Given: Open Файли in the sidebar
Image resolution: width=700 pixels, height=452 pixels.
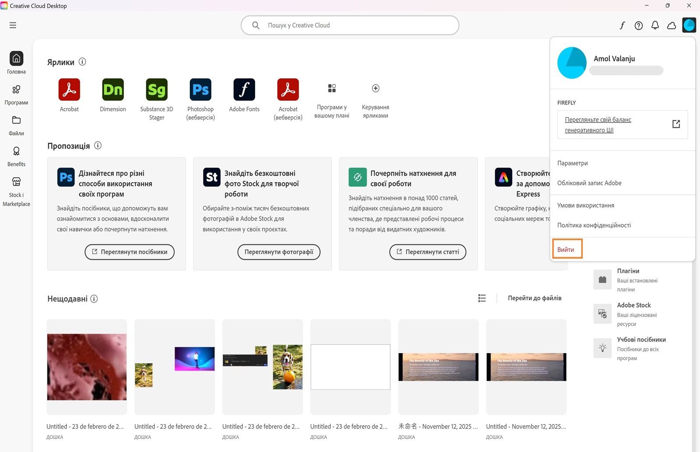Looking at the screenshot, I should click(x=16, y=126).
